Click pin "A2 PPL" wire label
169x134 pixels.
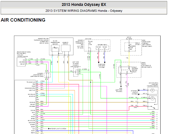40,115
